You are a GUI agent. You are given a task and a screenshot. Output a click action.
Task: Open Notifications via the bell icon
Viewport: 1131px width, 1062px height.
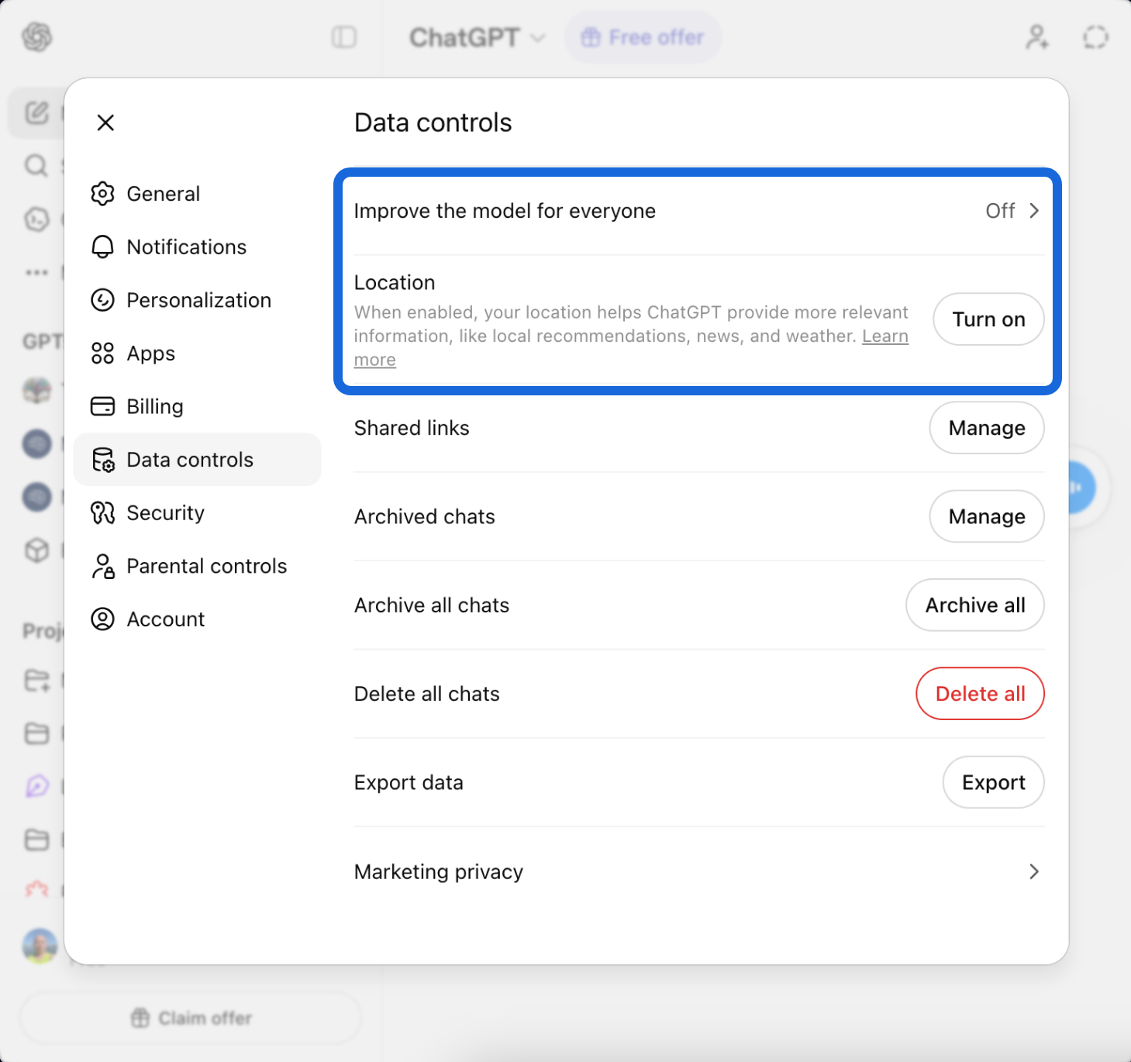coord(103,247)
